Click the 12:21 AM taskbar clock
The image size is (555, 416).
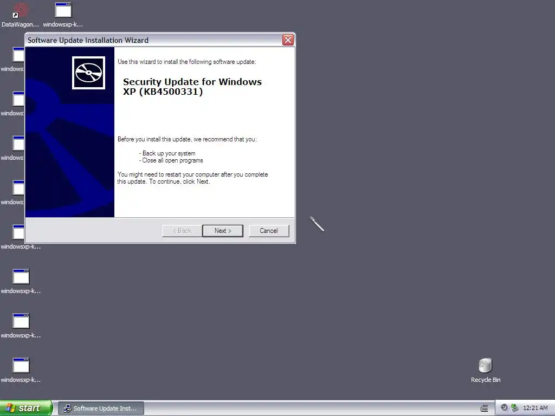(x=535, y=408)
